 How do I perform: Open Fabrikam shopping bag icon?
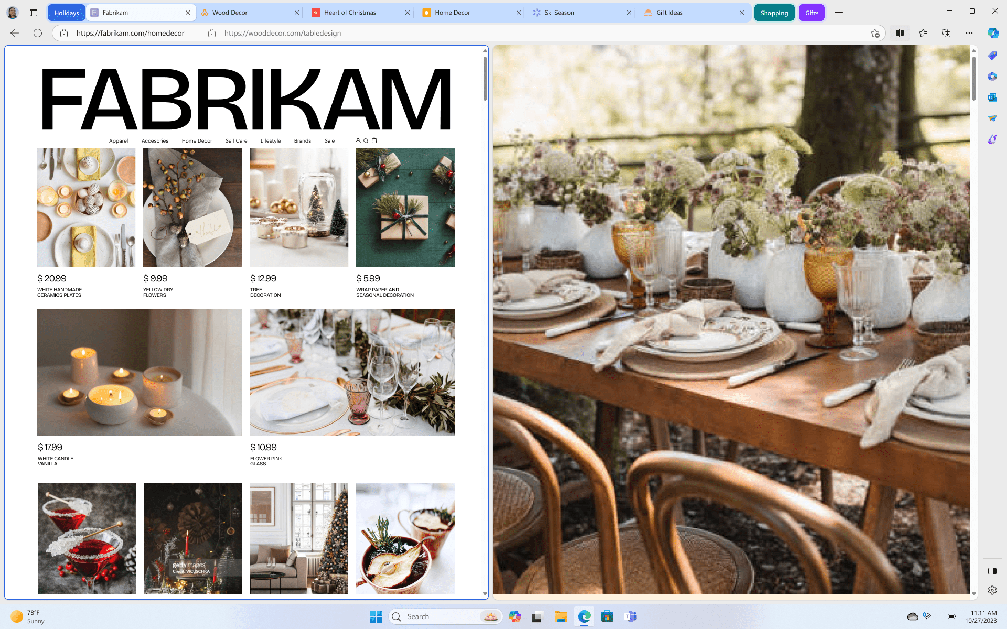click(374, 140)
